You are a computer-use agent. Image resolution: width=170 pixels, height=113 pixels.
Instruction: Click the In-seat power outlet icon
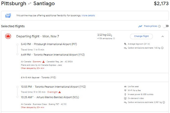click(x=125, y=94)
